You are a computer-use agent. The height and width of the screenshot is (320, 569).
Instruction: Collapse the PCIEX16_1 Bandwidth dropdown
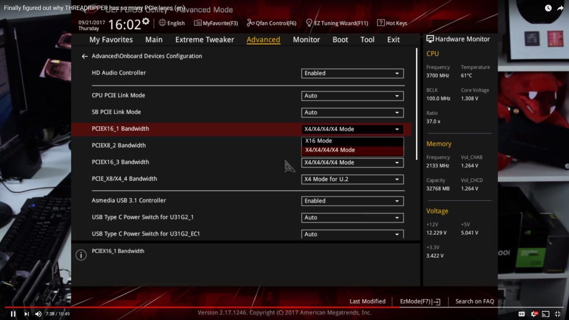[353, 129]
